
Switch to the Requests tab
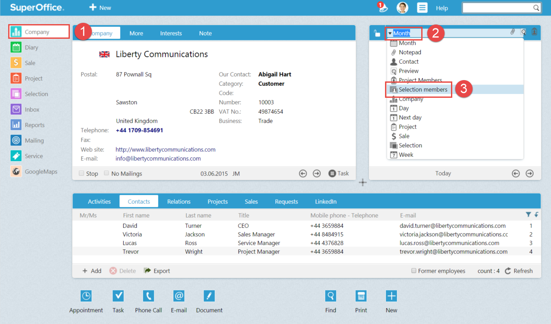point(286,201)
